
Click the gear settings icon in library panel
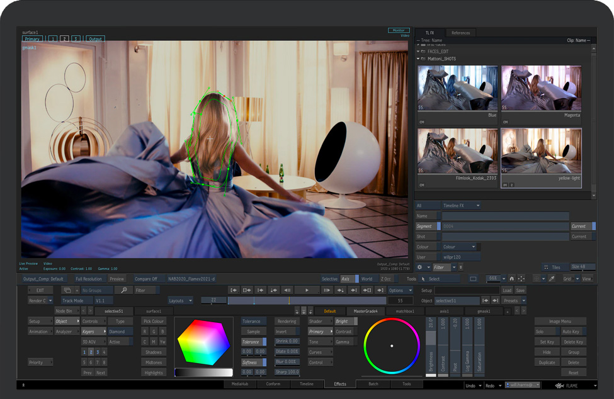(420, 267)
